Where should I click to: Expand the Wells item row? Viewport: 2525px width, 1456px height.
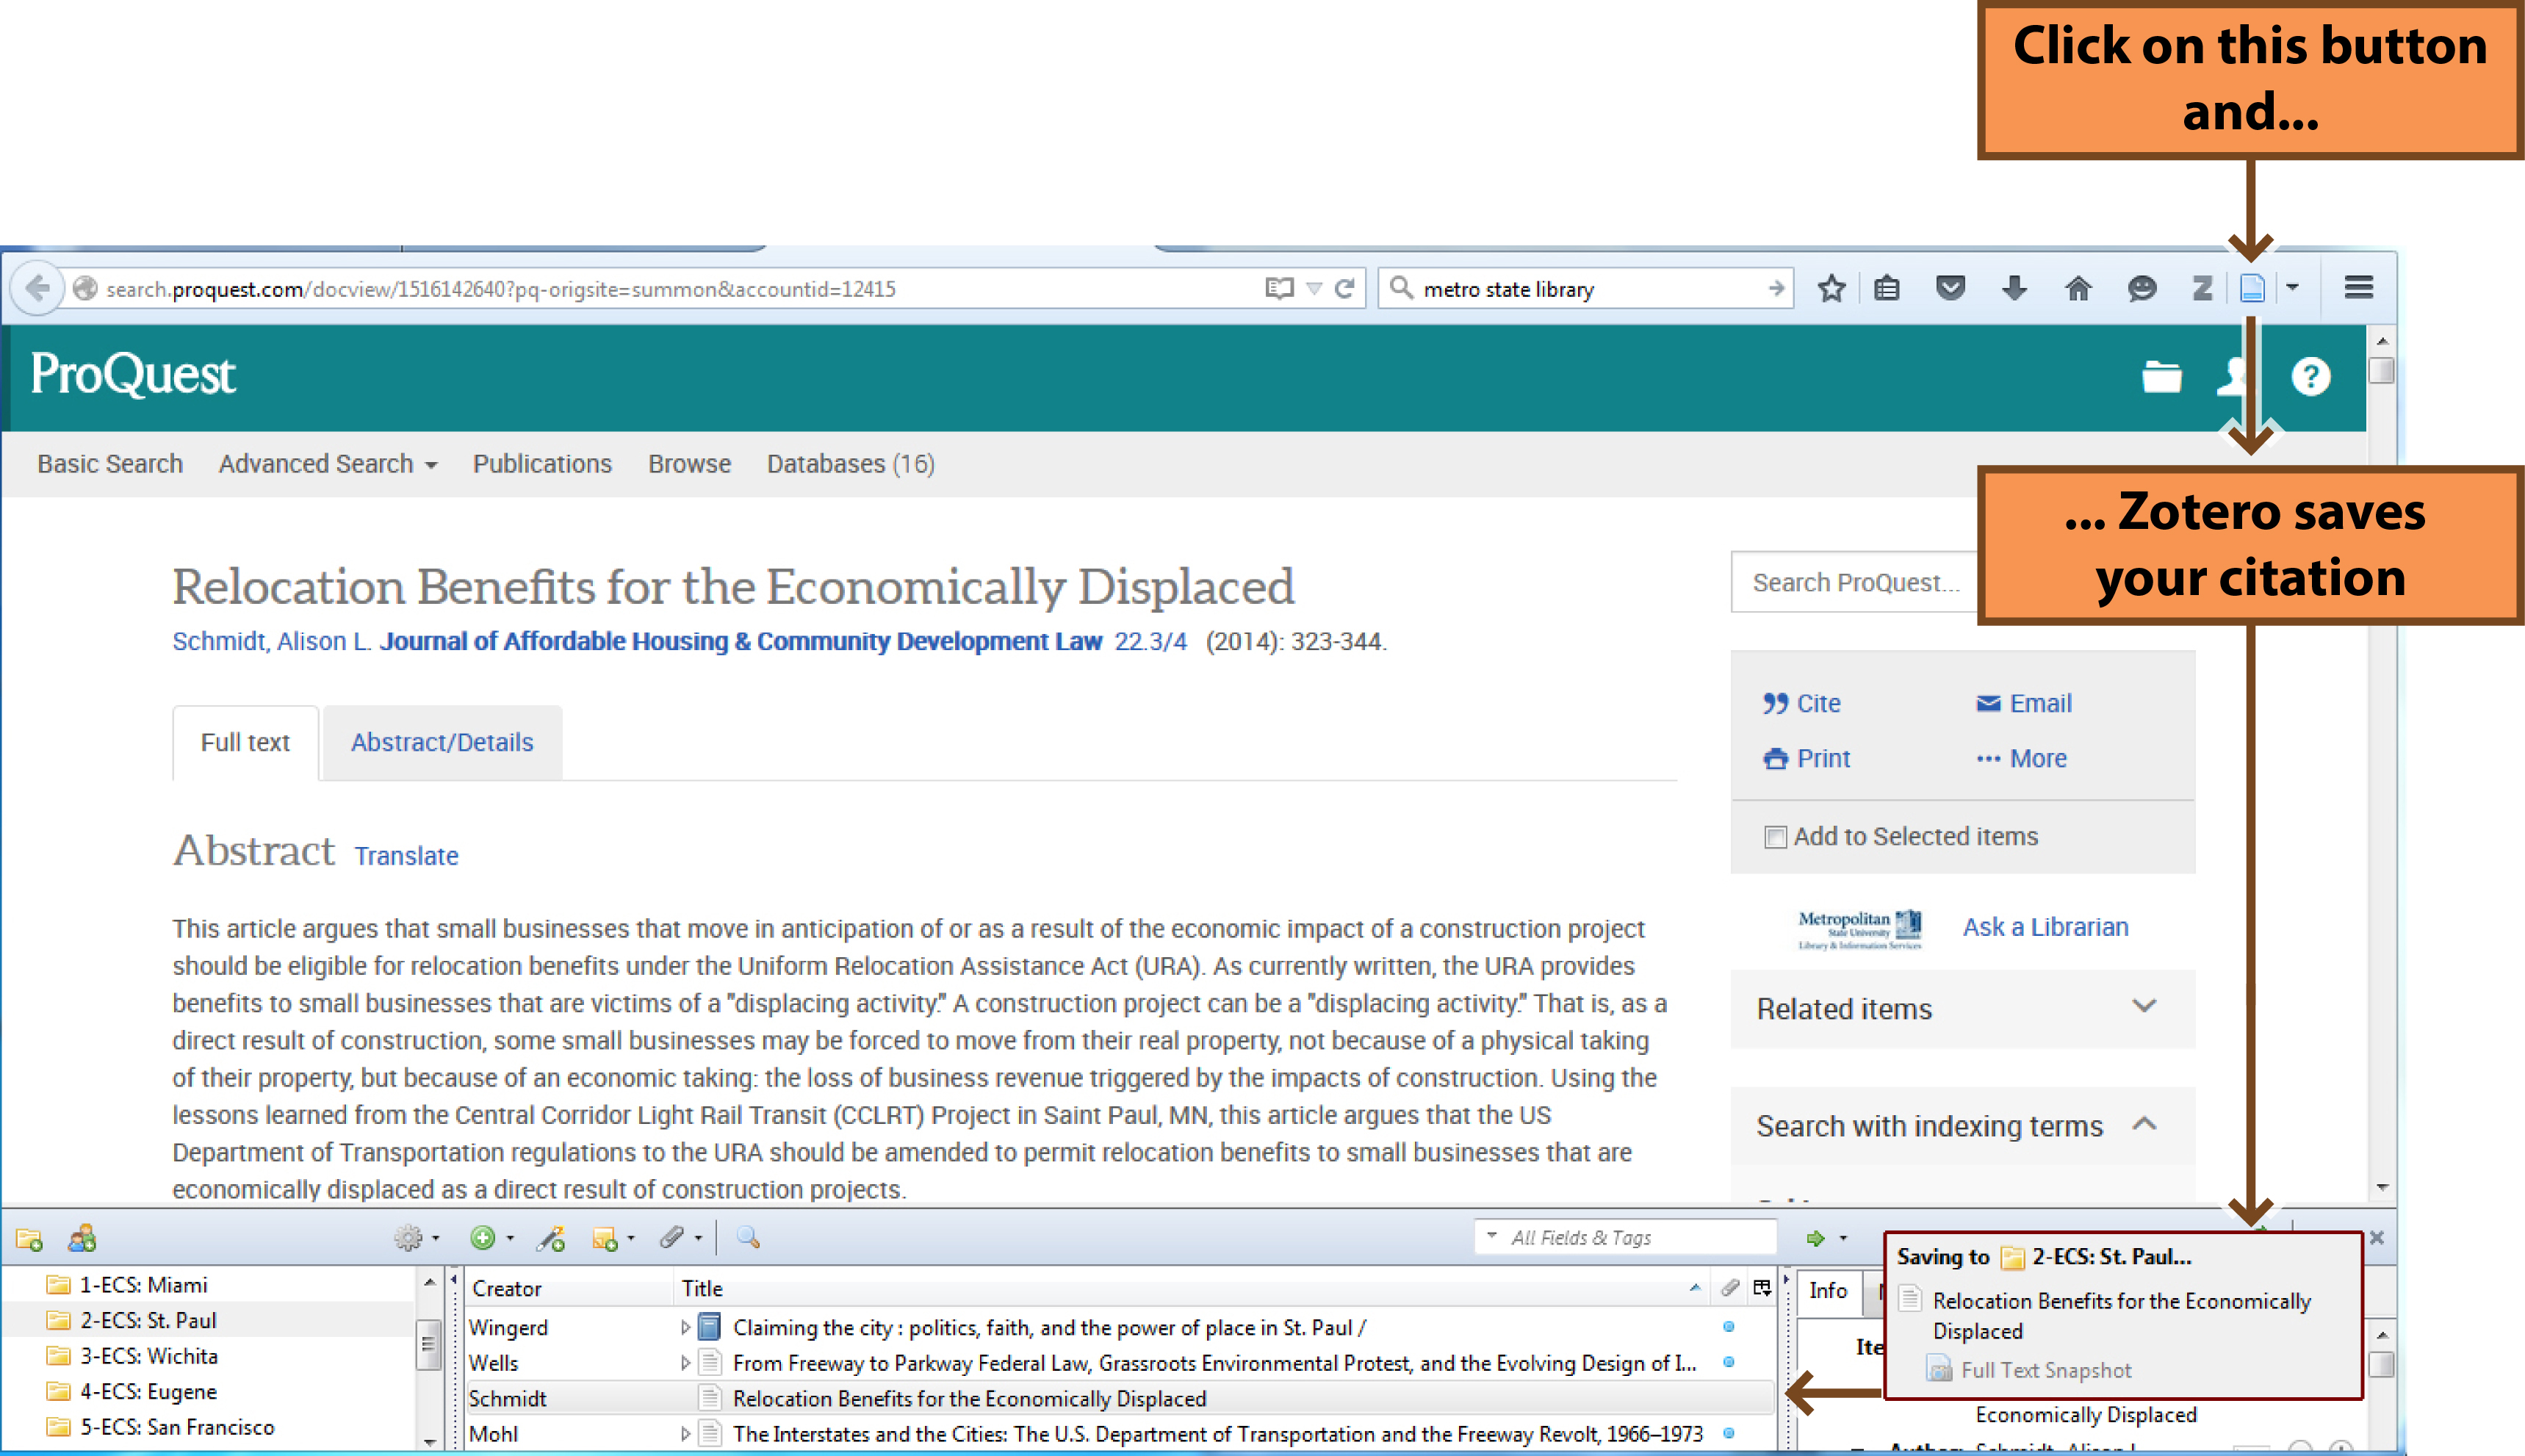(685, 1363)
